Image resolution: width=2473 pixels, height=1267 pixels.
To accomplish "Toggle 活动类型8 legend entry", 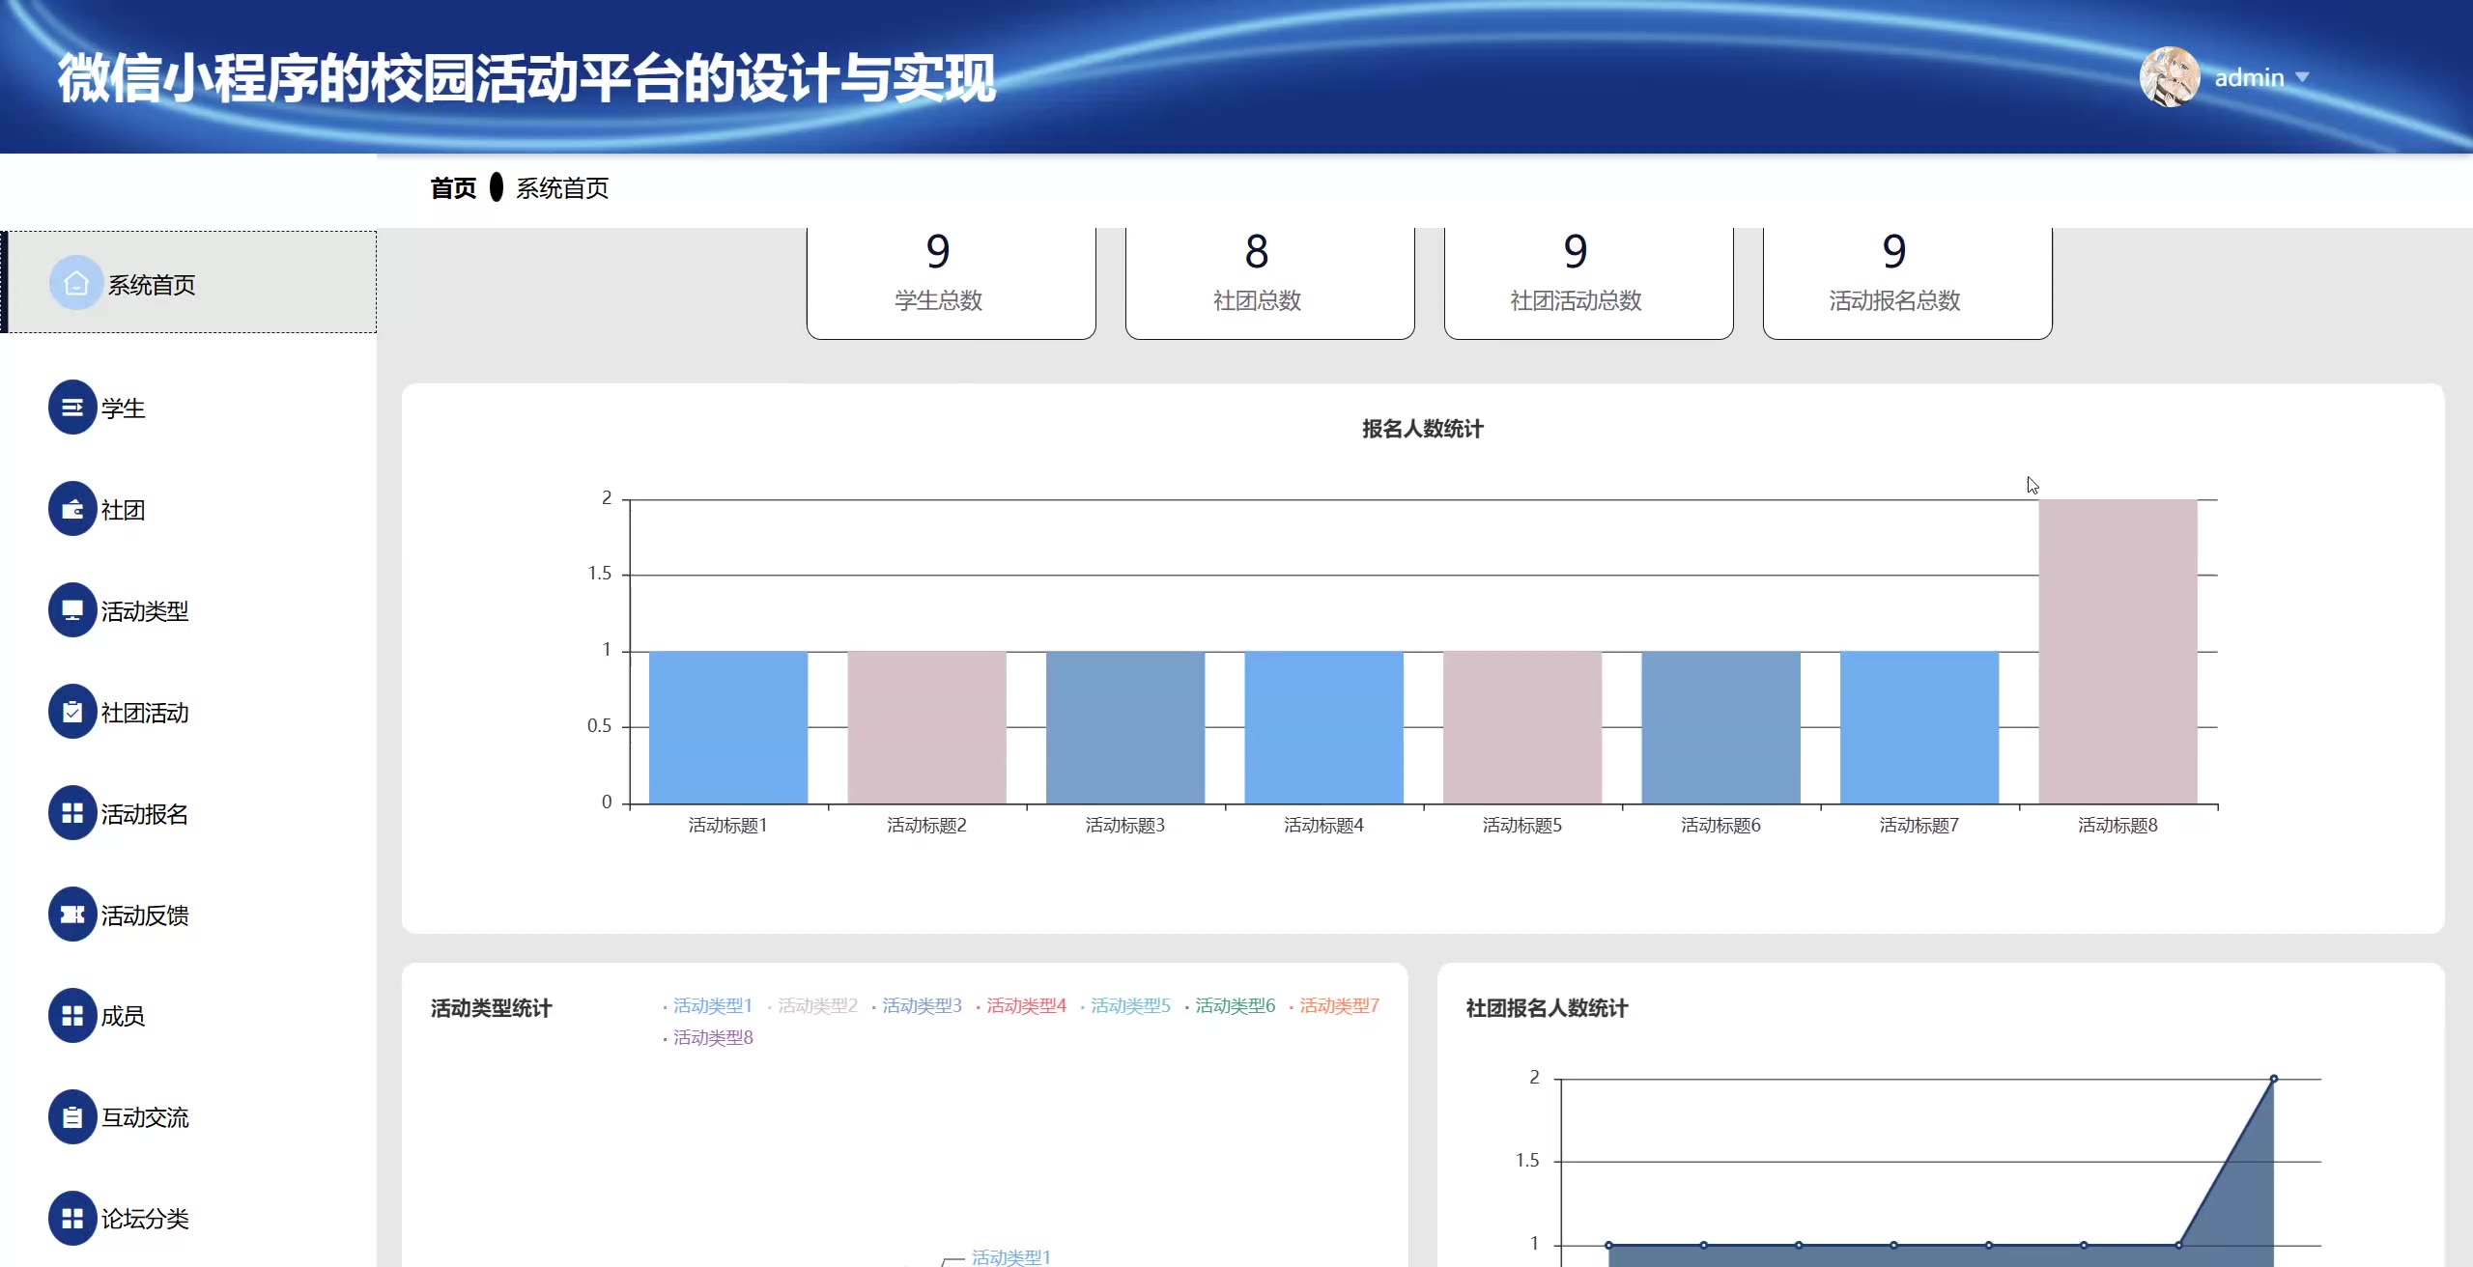I will (712, 1038).
